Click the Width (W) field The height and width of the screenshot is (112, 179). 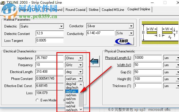(x=148, y=65)
